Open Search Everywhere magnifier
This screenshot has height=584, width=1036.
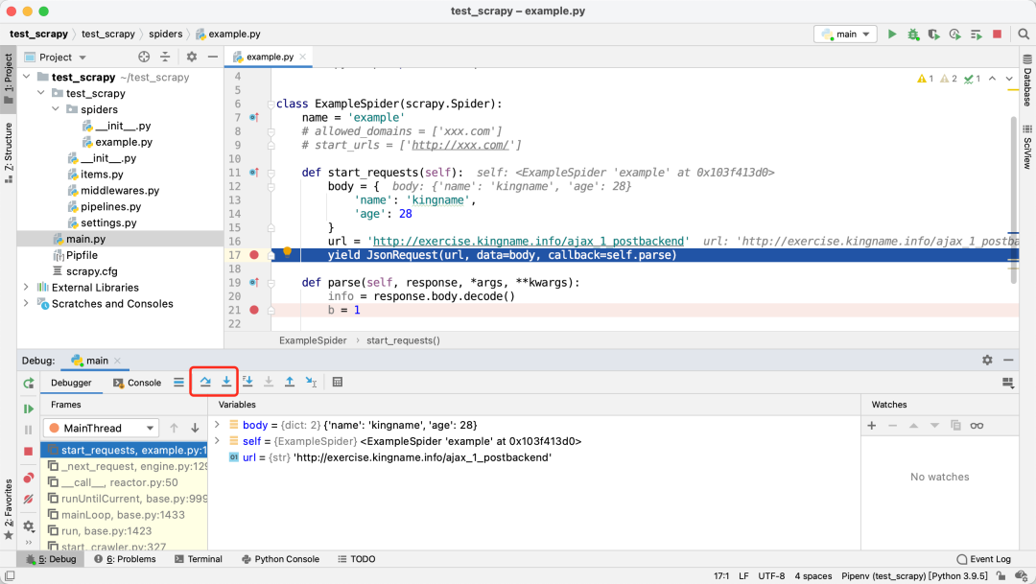pyautogui.click(x=1024, y=34)
